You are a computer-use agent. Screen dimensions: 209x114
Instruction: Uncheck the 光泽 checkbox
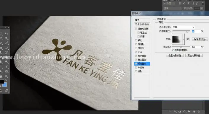coord(136,52)
